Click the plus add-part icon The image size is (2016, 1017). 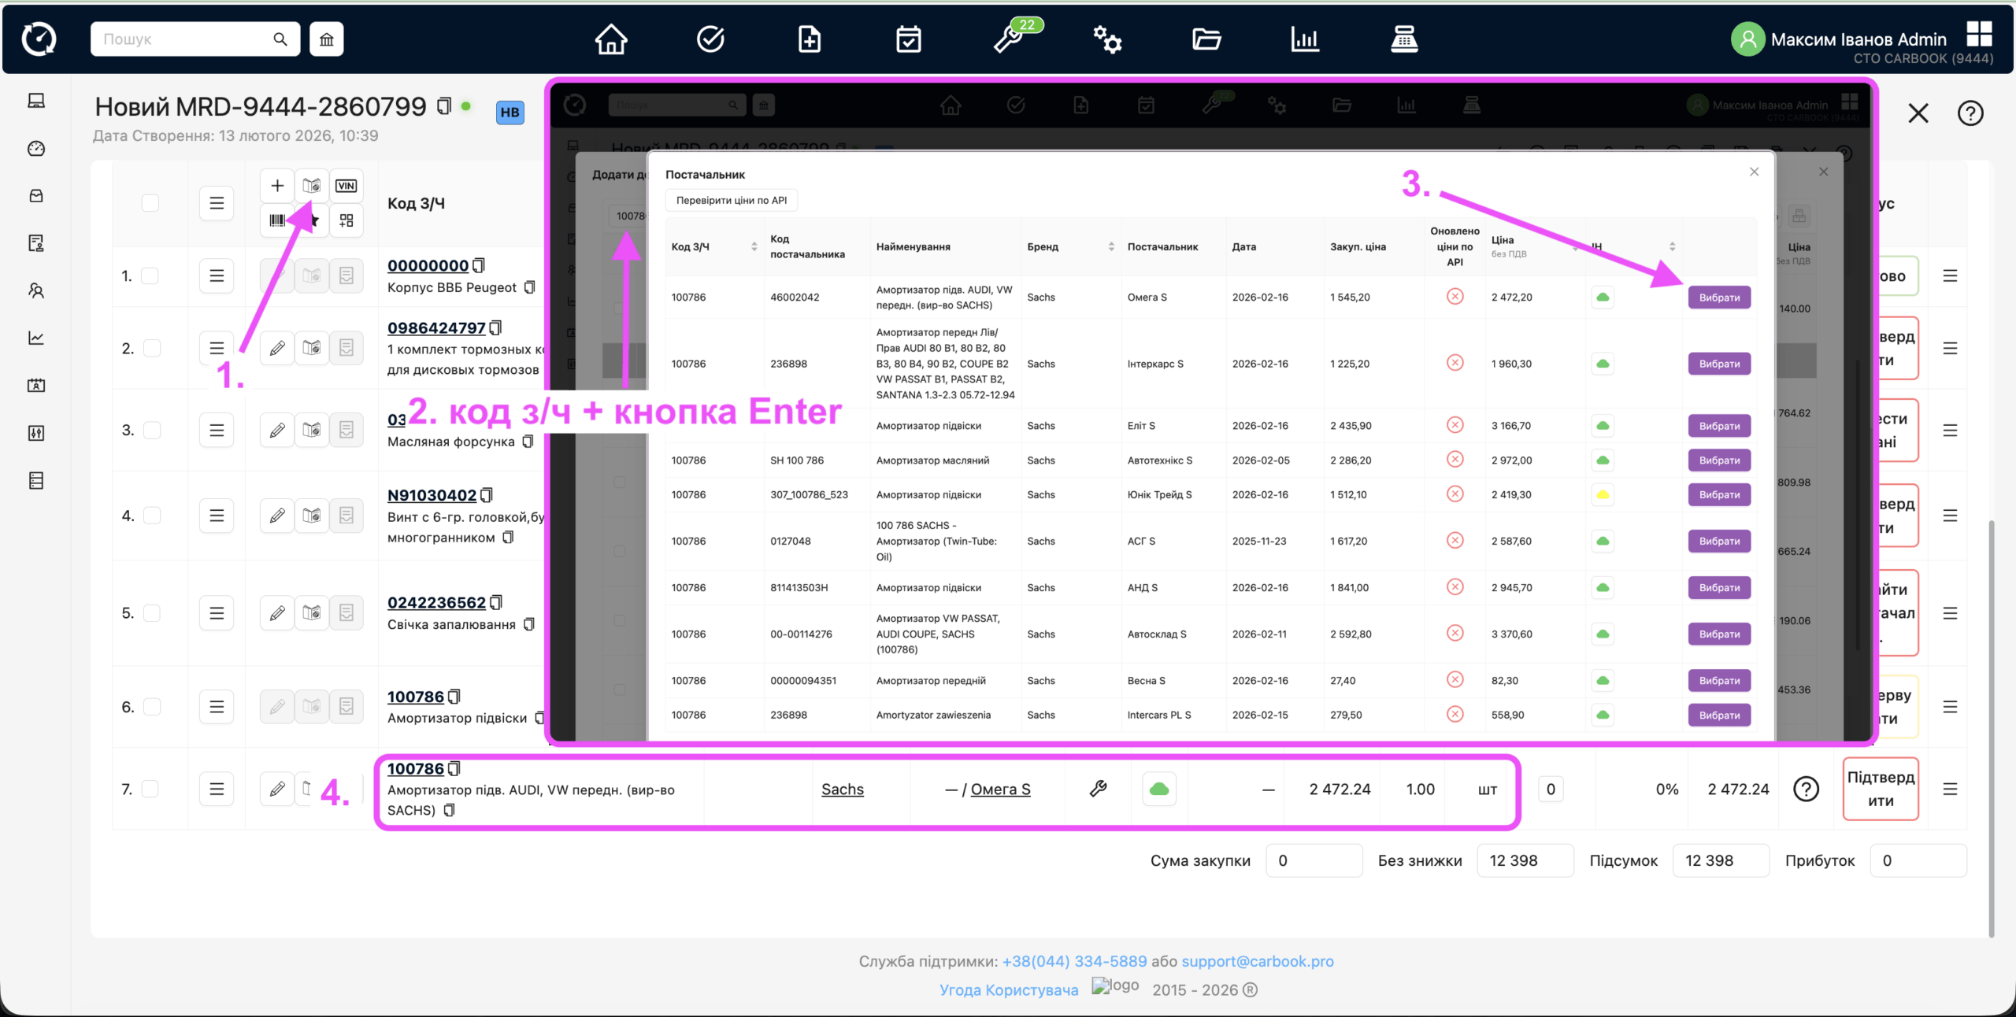pos(277,186)
